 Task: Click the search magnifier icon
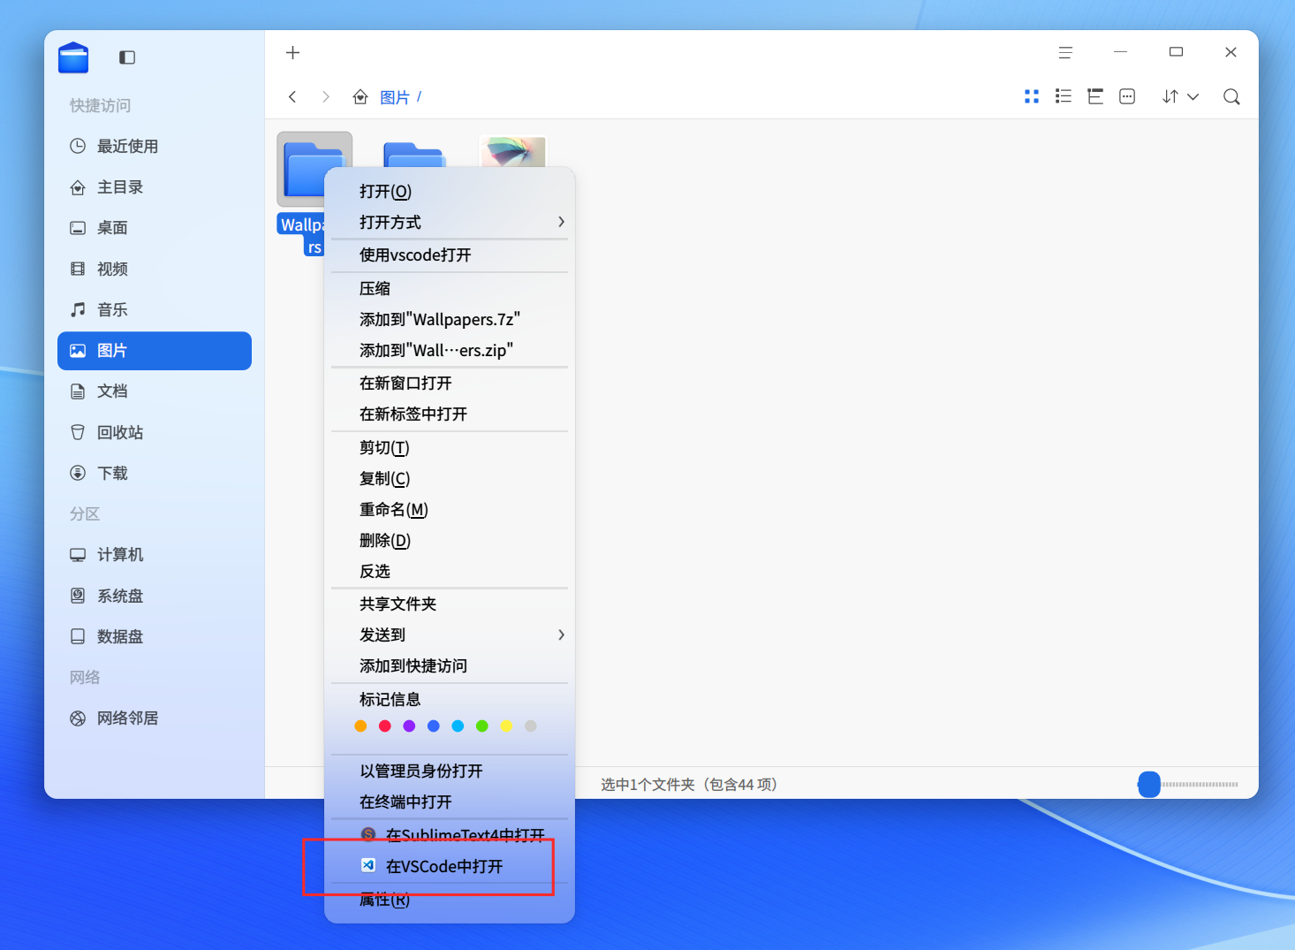(x=1231, y=96)
